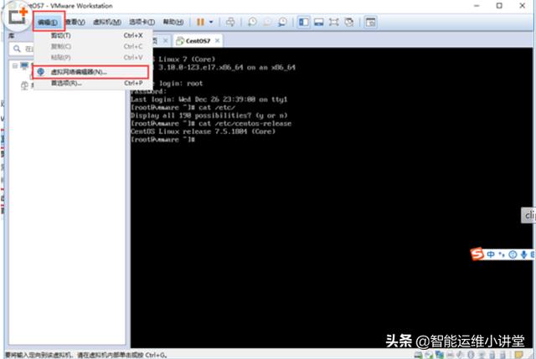Open the emoji panel on the Sogou bar
536x359 pixels.
pyautogui.click(x=513, y=254)
